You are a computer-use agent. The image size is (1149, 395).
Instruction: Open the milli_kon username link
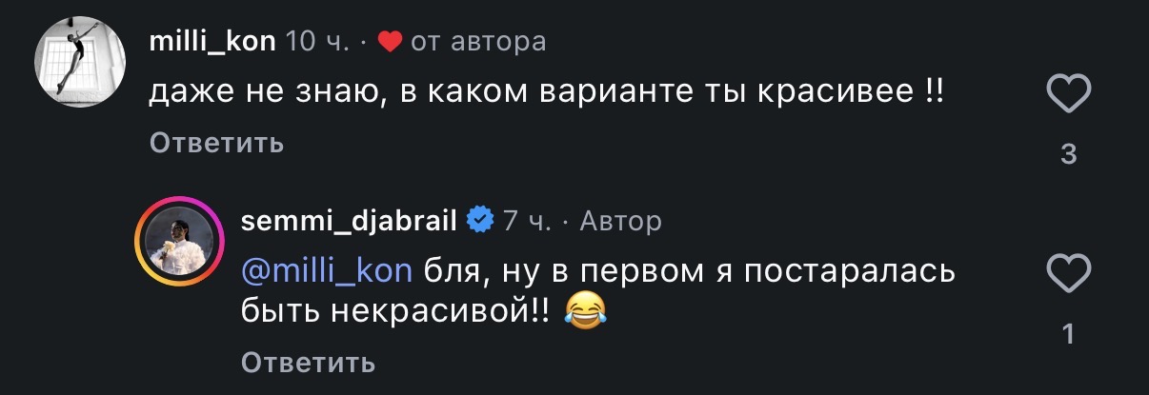[213, 42]
